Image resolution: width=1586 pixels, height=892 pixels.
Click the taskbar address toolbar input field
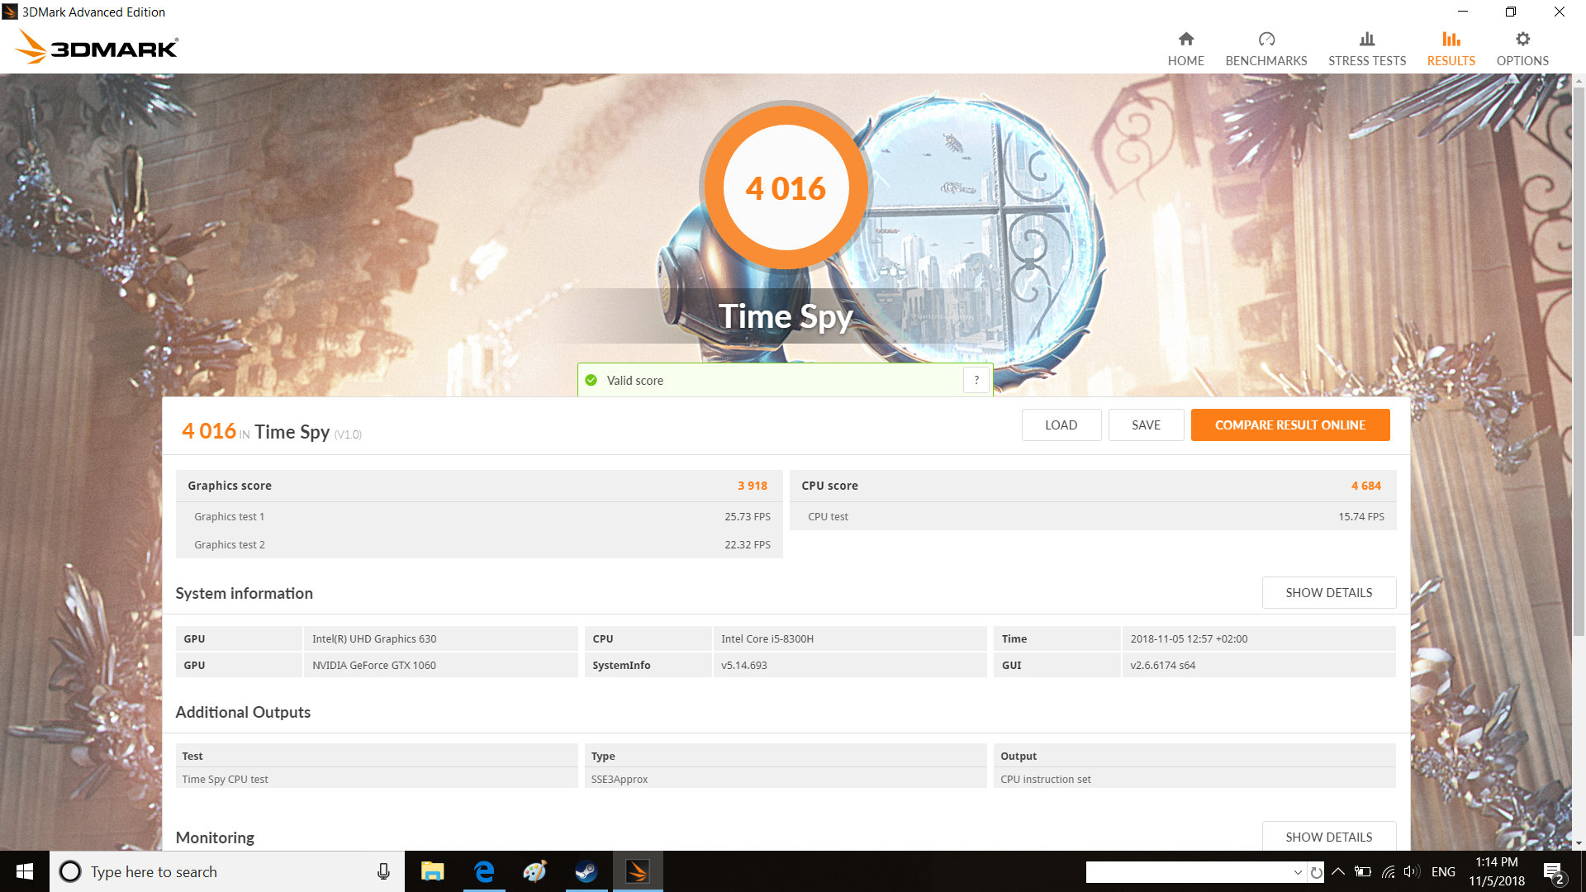[x=1189, y=872]
